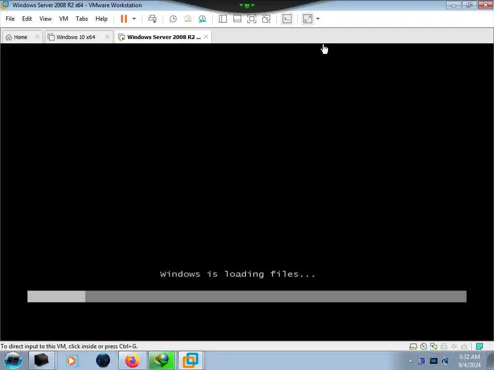Open the File menu
Viewport: 494px width, 370px height.
[x=10, y=19]
